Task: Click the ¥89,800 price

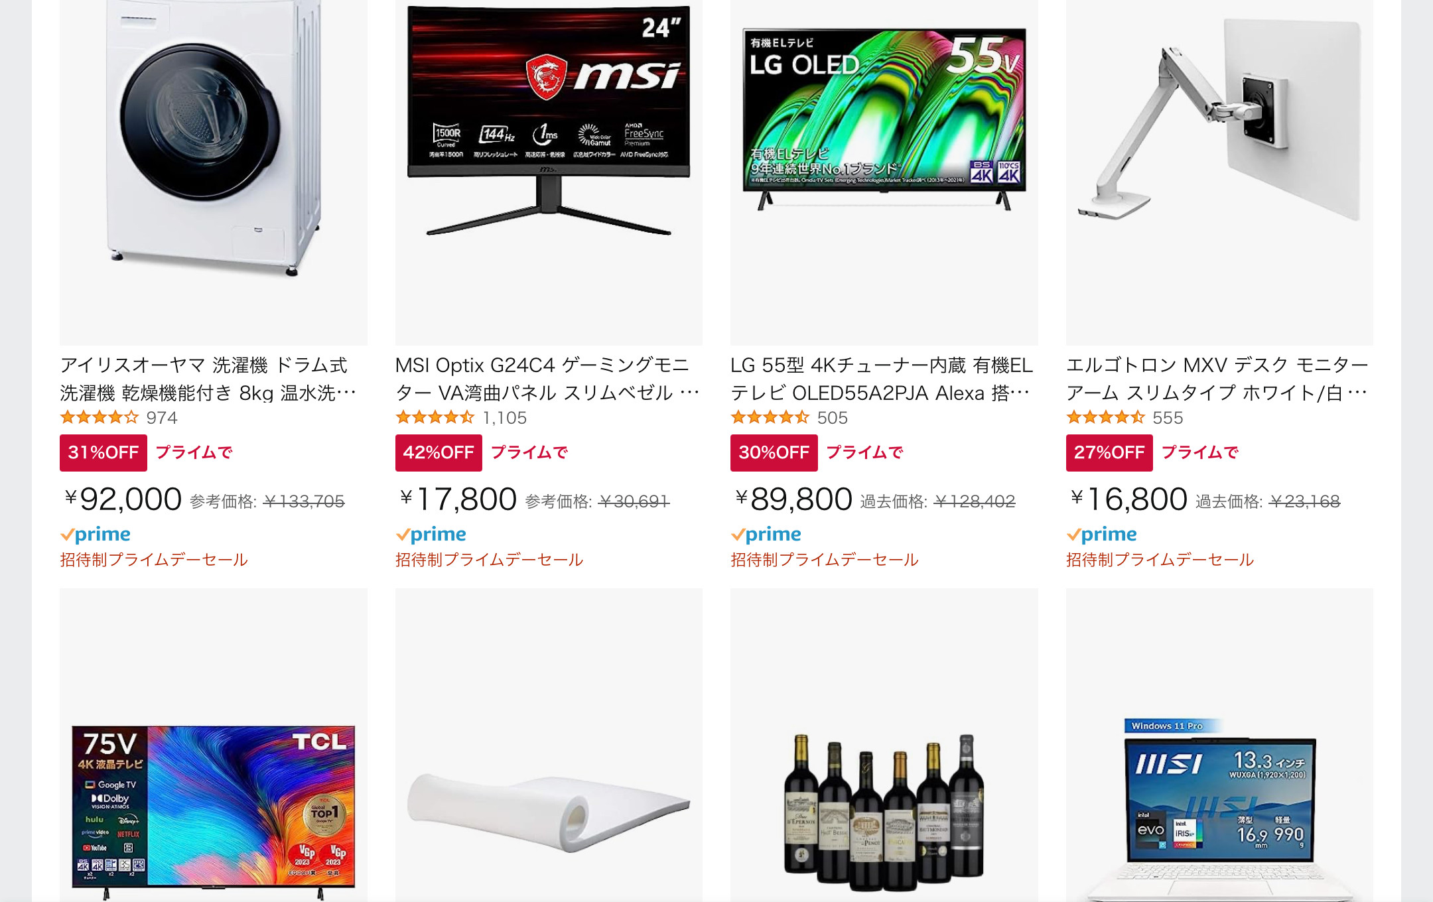Action: click(x=793, y=499)
